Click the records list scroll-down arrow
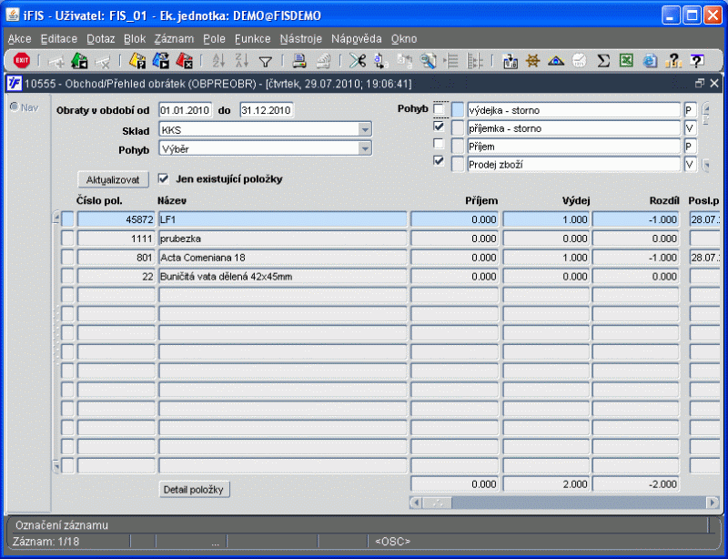The image size is (728, 559). (56, 465)
